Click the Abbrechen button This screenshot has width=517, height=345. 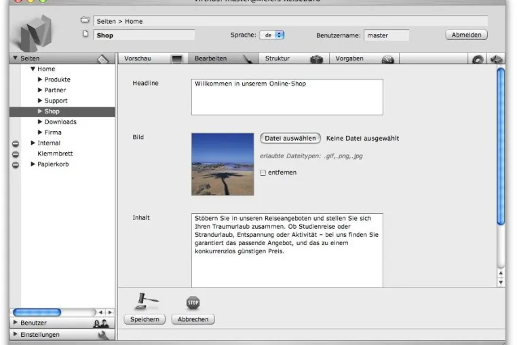pos(193,319)
